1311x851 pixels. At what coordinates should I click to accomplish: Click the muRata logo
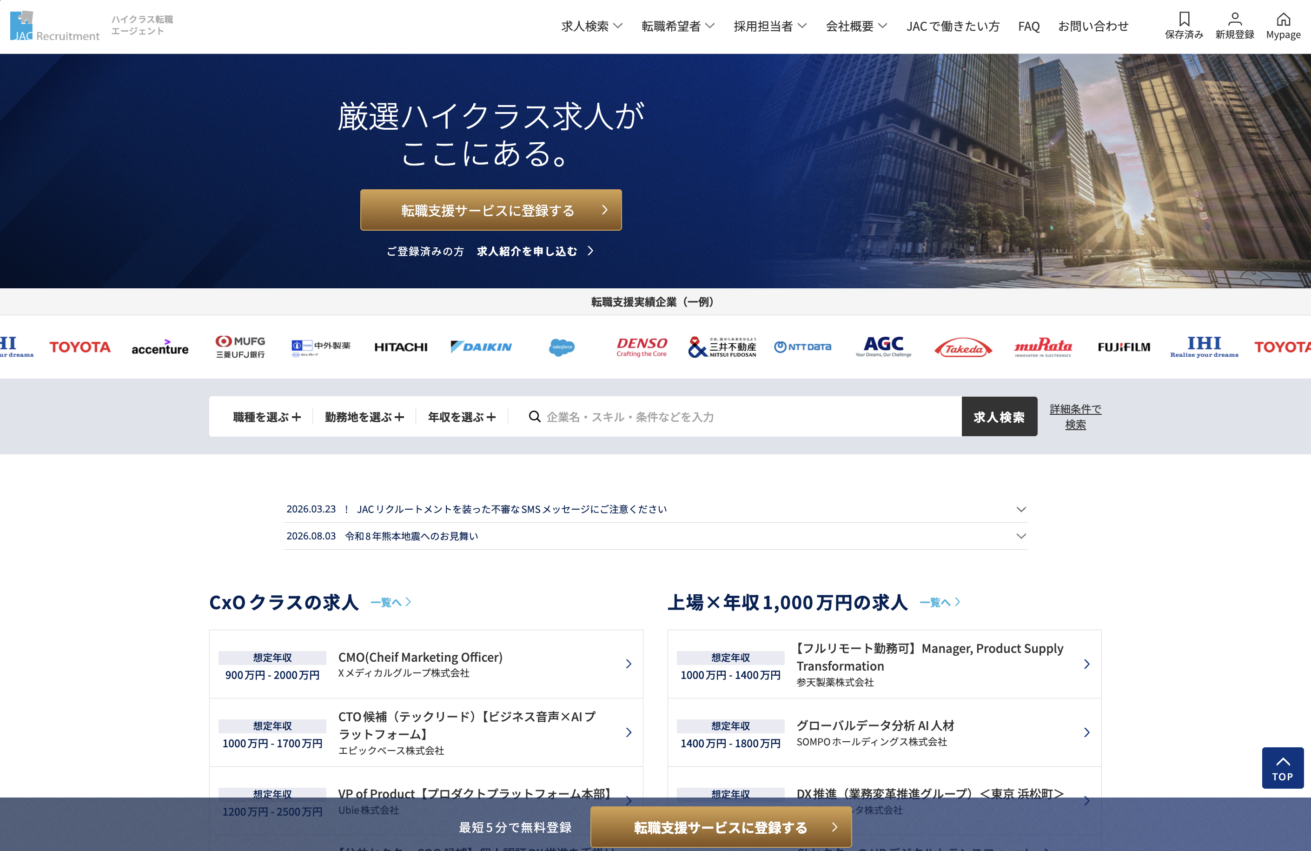click(x=1043, y=347)
